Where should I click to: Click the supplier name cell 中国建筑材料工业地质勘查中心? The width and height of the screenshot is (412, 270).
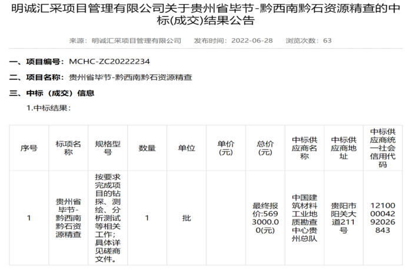coord(304,218)
